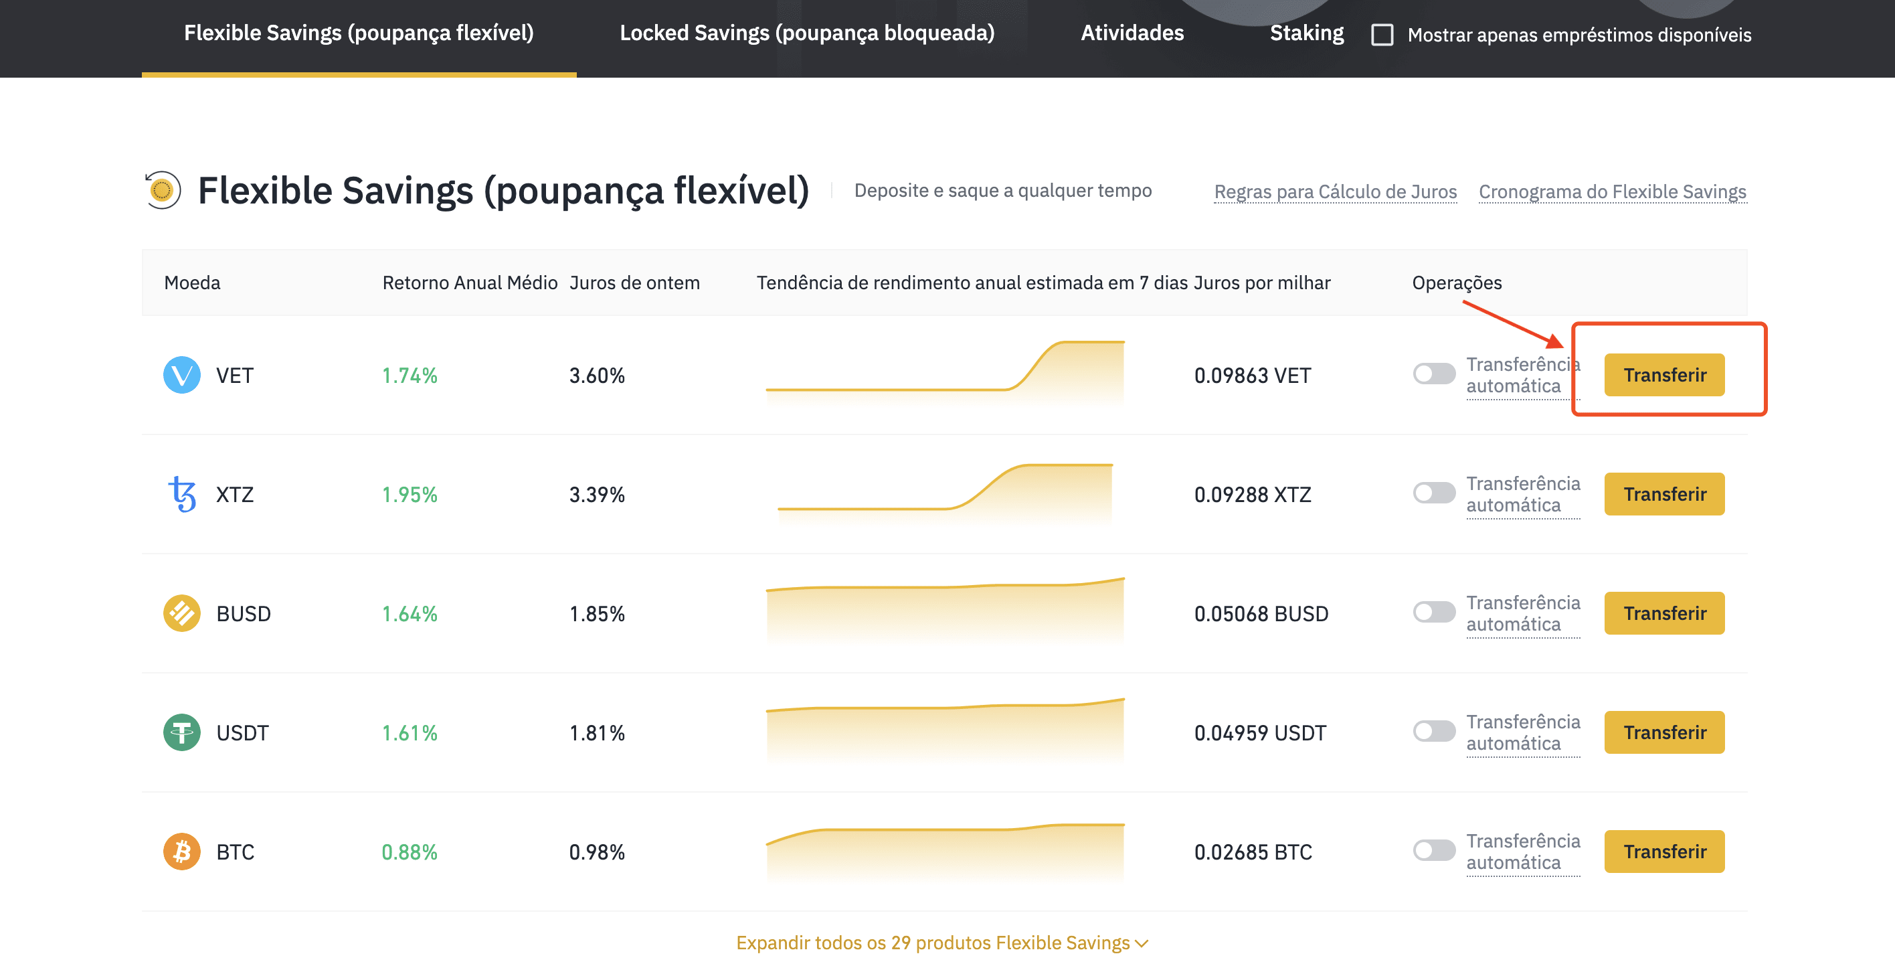Viewport: 1895px width, 964px height.
Task: Click Transferir button for BUSD
Action: [1665, 614]
